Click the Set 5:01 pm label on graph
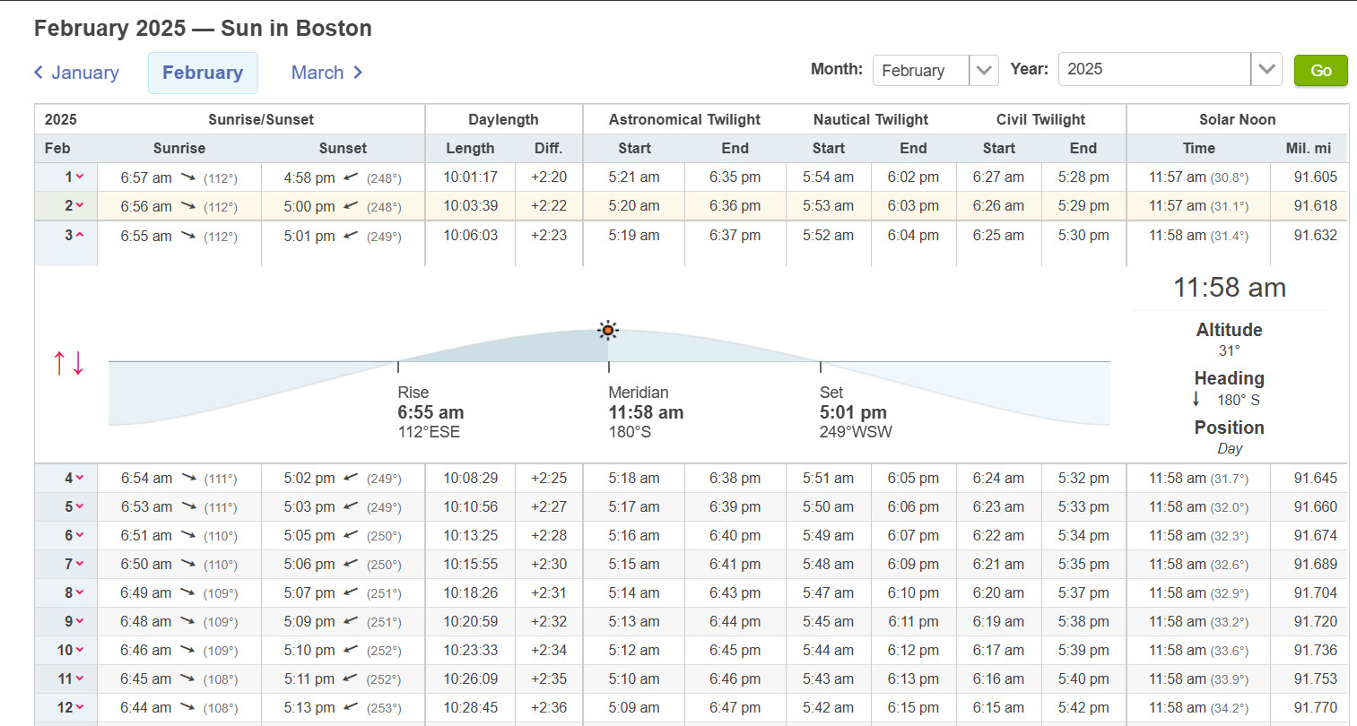This screenshot has width=1357, height=726. click(x=856, y=412)
